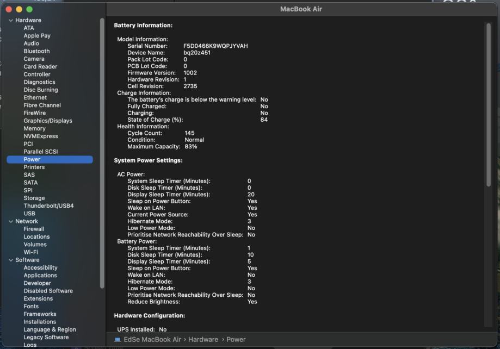Collapse the Network section in sidebar

click(x=11, y=221)
